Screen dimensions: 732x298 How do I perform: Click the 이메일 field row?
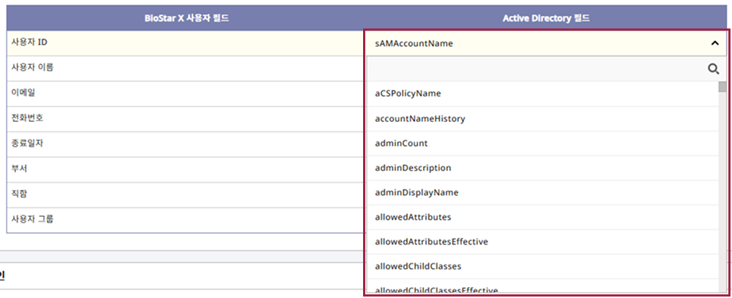tap(183, 93)
